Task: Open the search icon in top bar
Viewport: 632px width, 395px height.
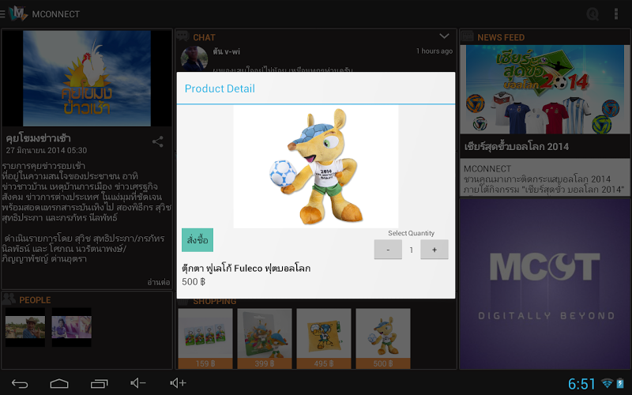Action: click(592, 14)
